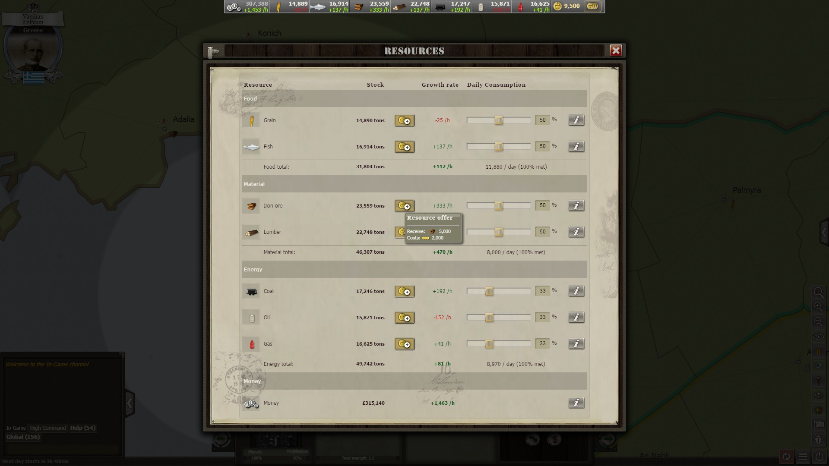
Task: Open Oil resource information
Action: coord(576,317)
